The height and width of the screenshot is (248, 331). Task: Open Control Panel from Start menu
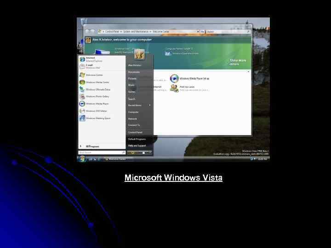click(139, 132)
